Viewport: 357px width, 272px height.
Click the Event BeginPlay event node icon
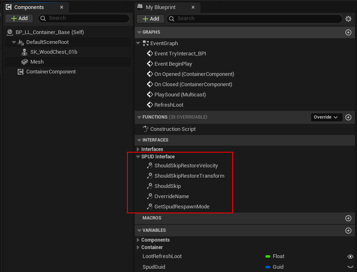(x=150, y=64)
